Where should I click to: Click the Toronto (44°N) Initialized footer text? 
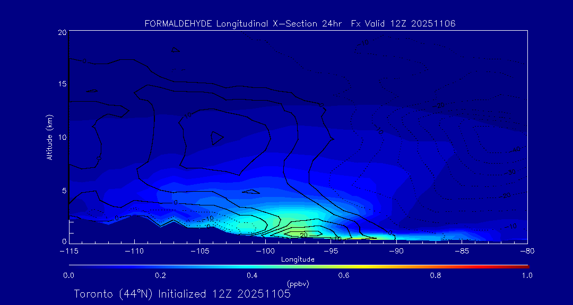(182, 294)
